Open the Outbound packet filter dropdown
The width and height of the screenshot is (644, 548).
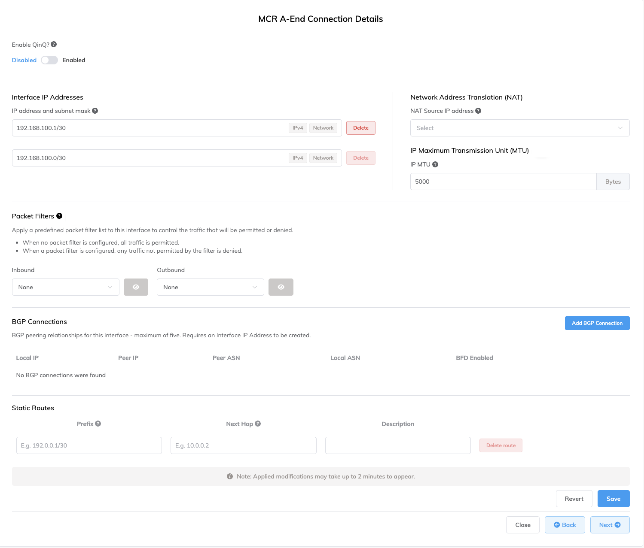210,287
